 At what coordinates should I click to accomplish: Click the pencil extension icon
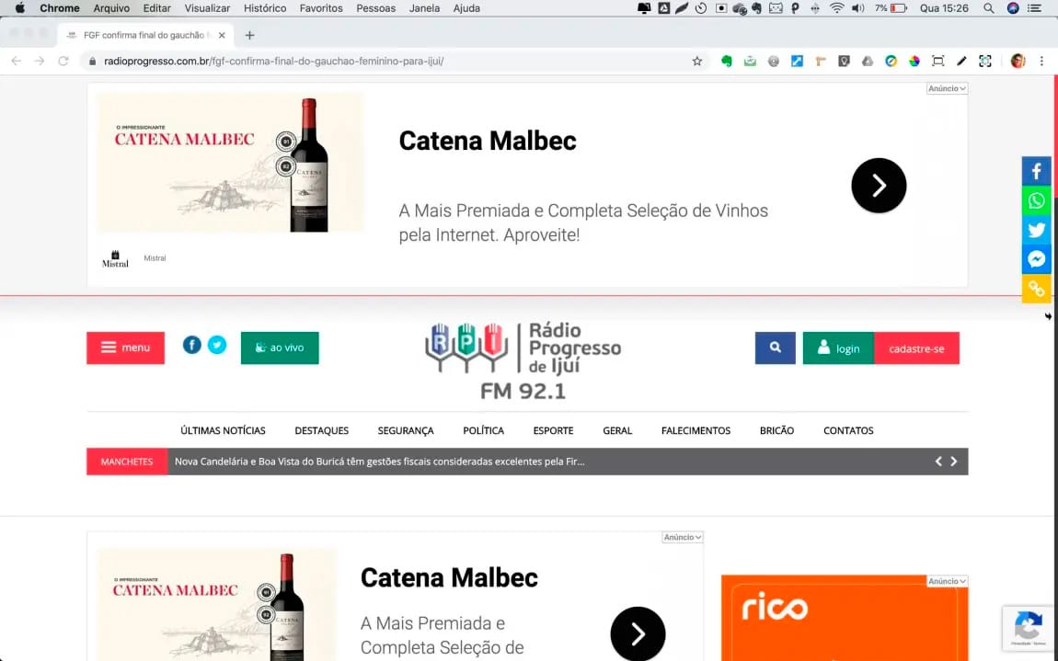tap(961, 62)
